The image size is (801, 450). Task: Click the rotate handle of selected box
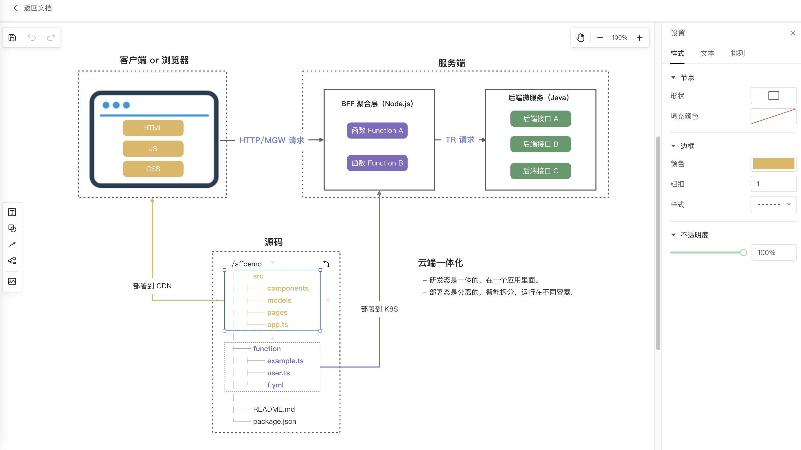click(x=326, y=264)
